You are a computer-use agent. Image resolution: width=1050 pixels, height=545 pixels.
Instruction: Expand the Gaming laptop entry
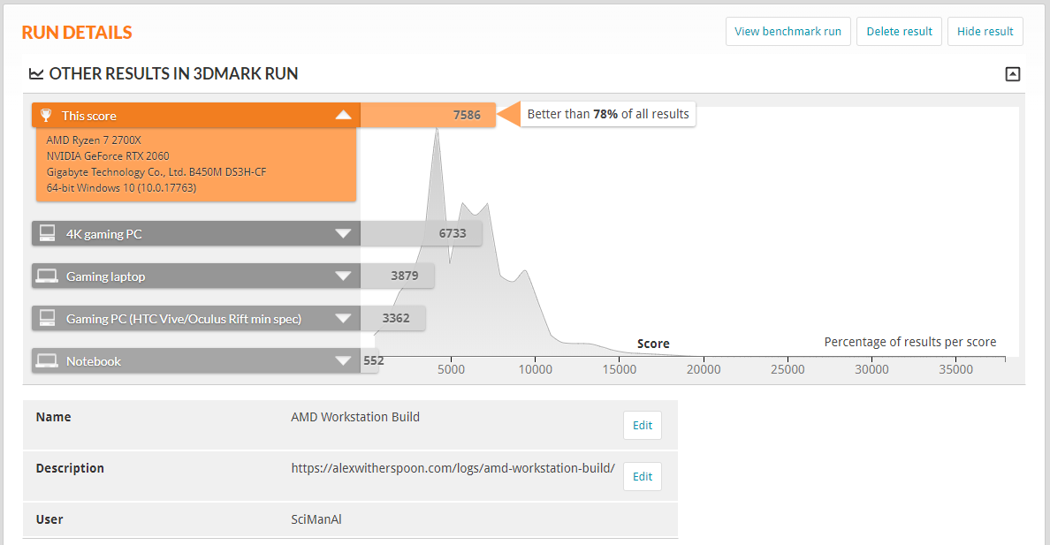tap(344, 276)
